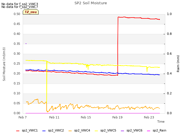The height and width of the screenshot is (136, 182).
Task: Toggle the sp2_VWC4 legend entry
Action: [x=79, y=130]
